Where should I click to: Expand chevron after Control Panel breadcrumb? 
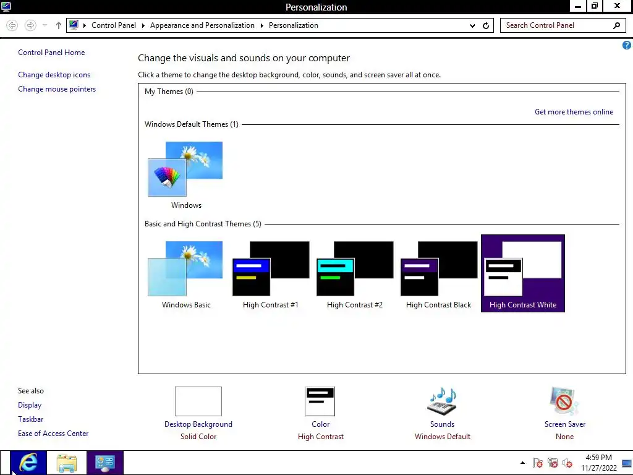(x=143, y=25)
